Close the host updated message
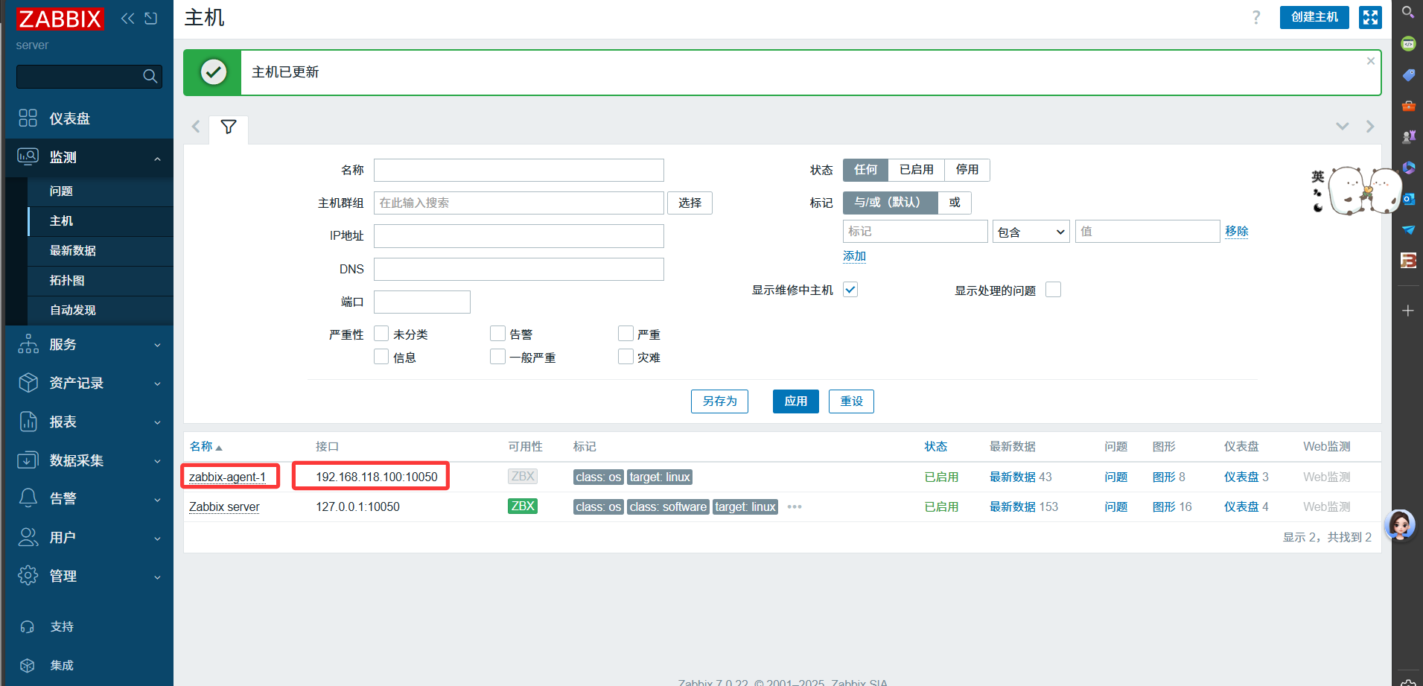This screenshot has width=1423, height=686. tap(1370, 61)
